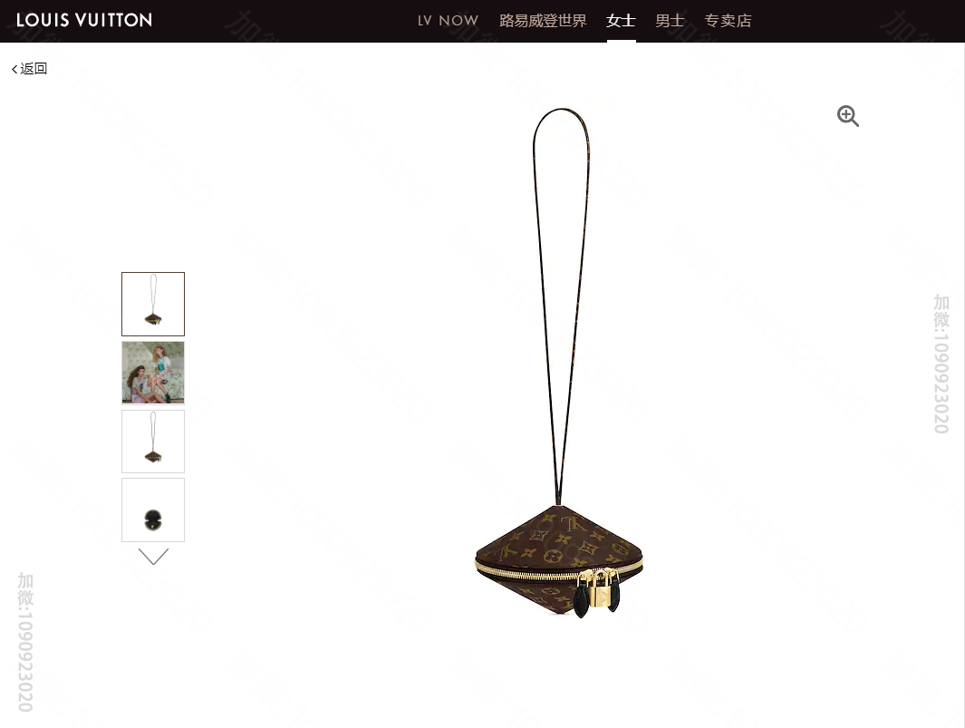View the two models campaign photo thumbnail
Screen dimensions: 965x728
pyautogui.click(x=153, y=373)
